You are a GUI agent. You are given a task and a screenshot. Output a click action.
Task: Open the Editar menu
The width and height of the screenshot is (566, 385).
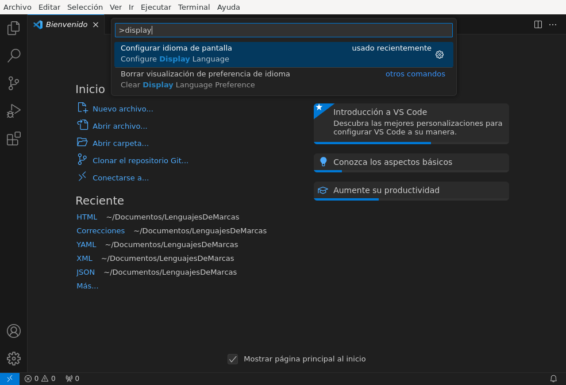coord(49,7)
